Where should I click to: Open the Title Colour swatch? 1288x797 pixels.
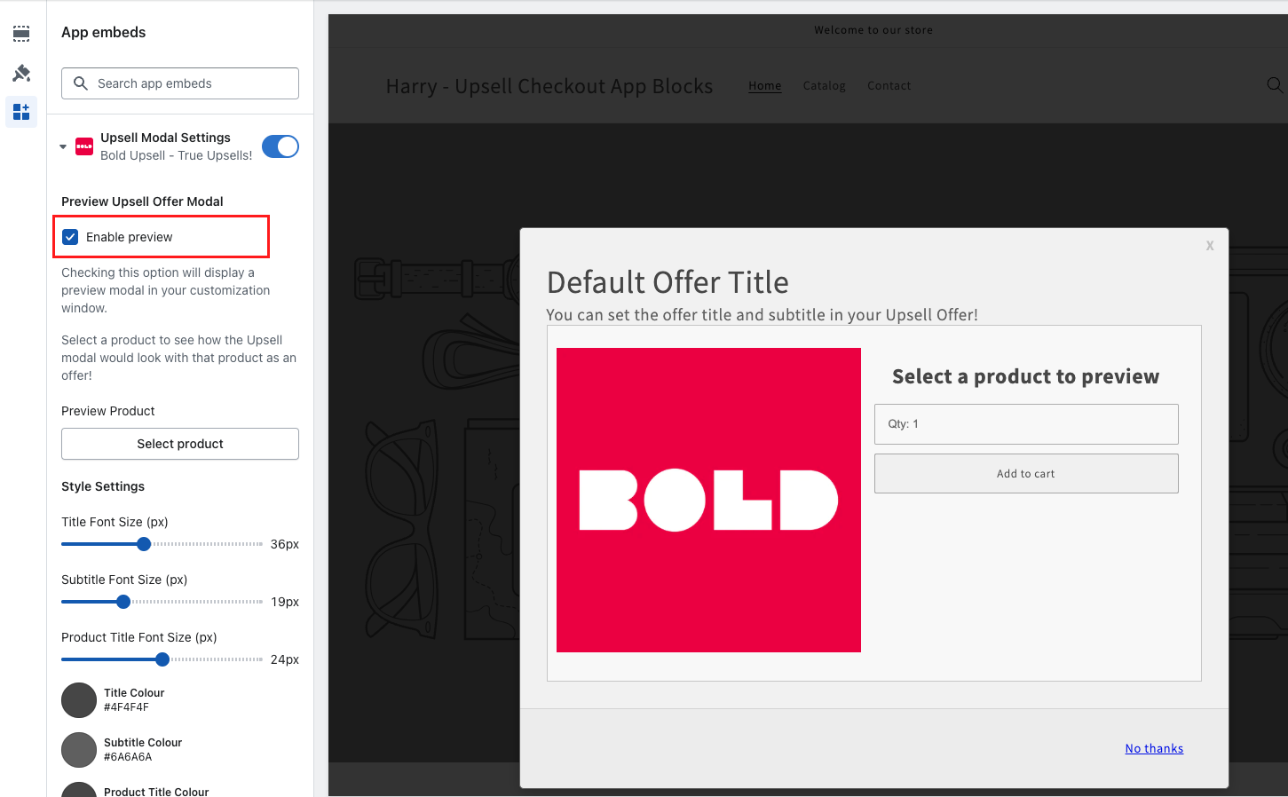coord(79,699)
